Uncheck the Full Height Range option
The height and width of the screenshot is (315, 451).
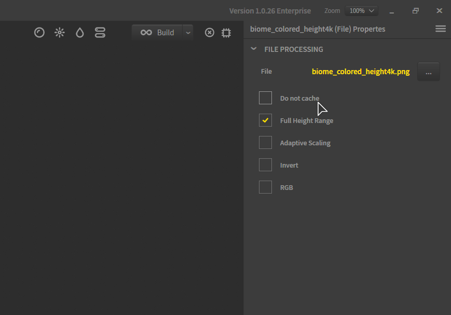265,120
